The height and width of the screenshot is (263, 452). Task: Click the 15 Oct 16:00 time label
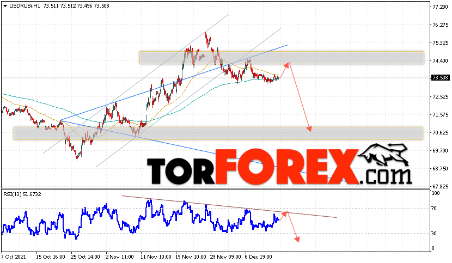(50, 256)
